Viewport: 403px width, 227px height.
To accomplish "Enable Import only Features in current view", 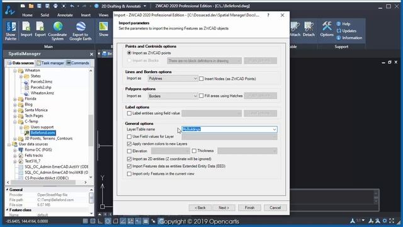I will point(129,174).
